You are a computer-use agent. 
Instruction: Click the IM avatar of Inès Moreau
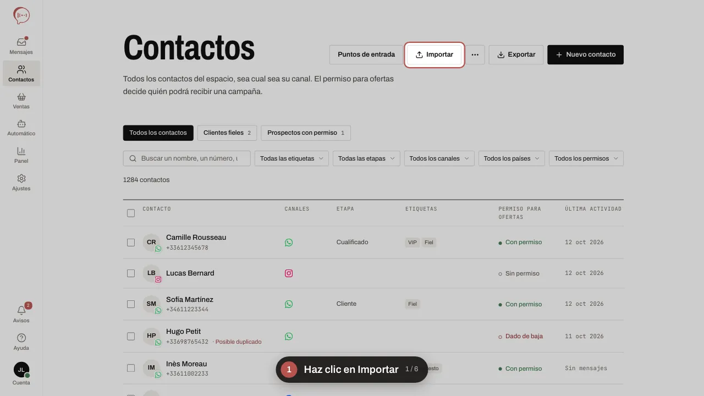point(151,368)
